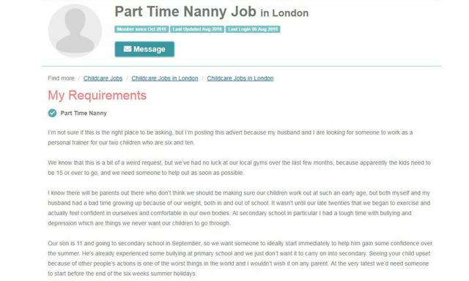Click the Part Time Nanny requirement label

click(84, 113)
